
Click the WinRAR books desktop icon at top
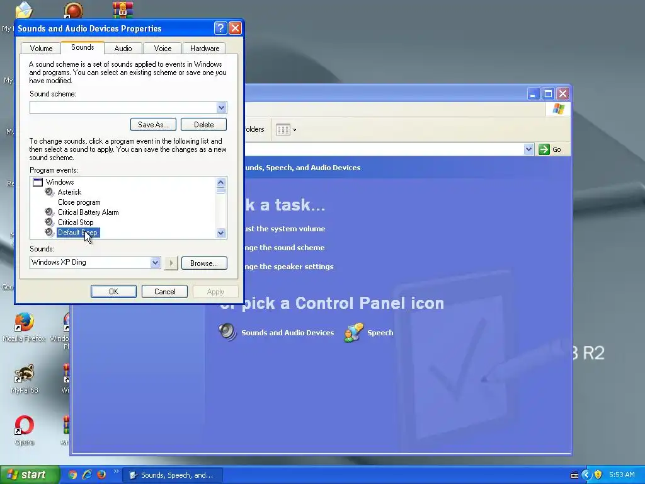pyautogui.click(x=123, y=10)
